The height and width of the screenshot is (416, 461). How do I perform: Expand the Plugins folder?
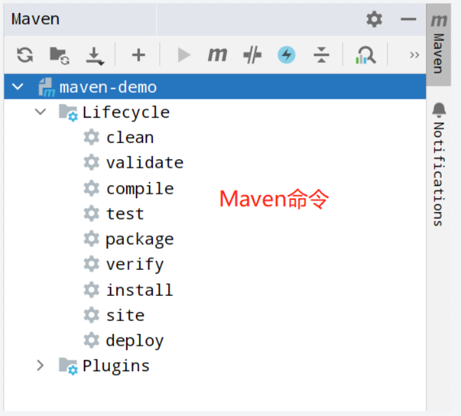click(x=40, y=365)
